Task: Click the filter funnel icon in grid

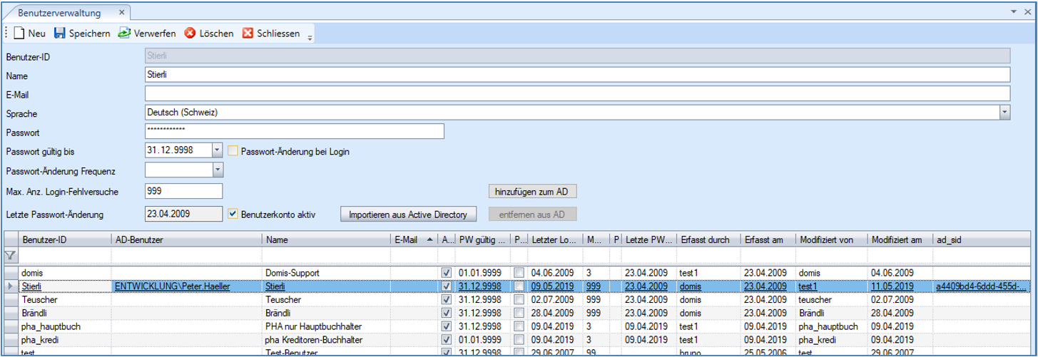Action: tap(10, 255)
